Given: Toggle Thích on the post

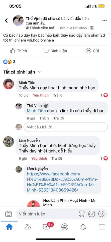Looking at the screenshot, I should (x=18, y=51).
